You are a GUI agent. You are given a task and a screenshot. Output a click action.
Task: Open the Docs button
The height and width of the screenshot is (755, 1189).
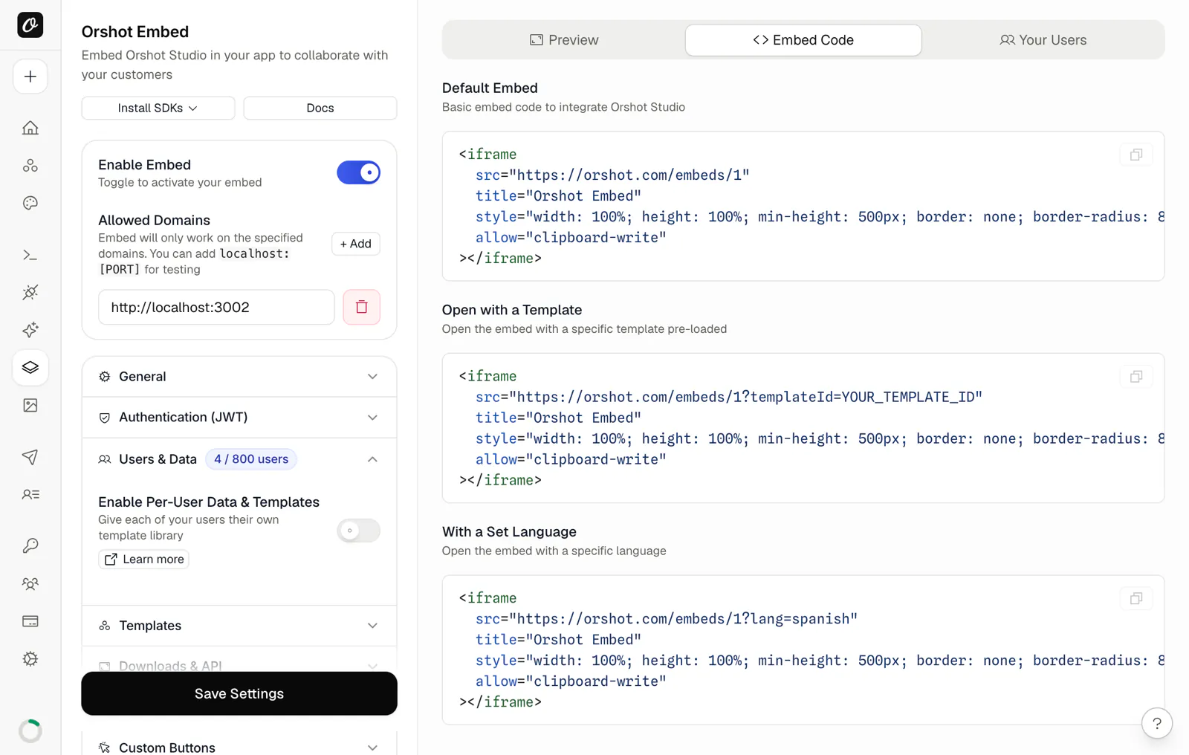point(320,108)
